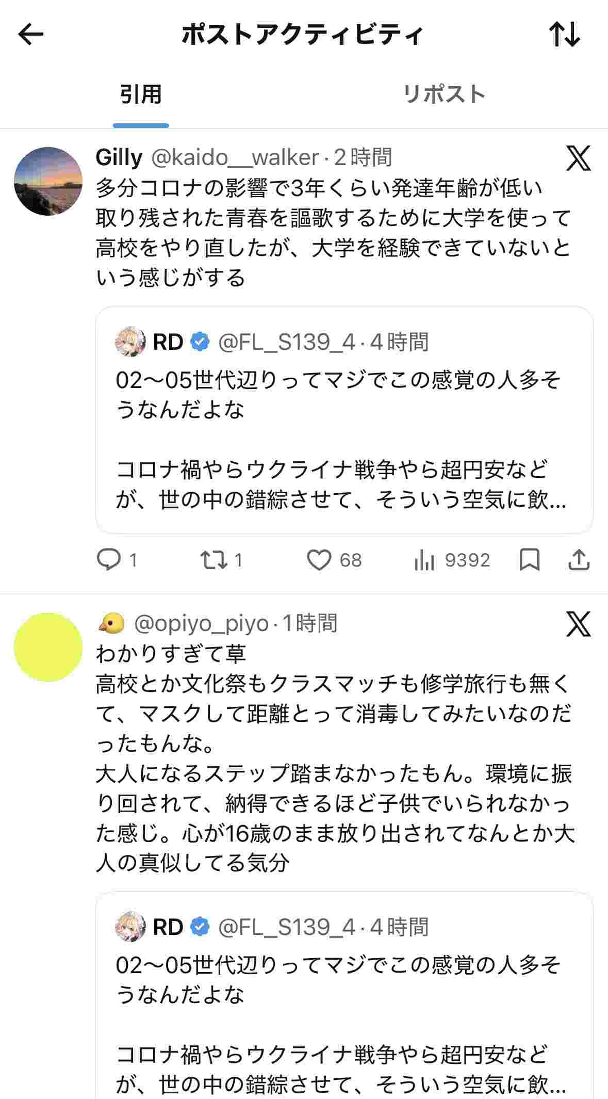
Task: Switch to the リポスト tab
Action: (x=443, y=95)
